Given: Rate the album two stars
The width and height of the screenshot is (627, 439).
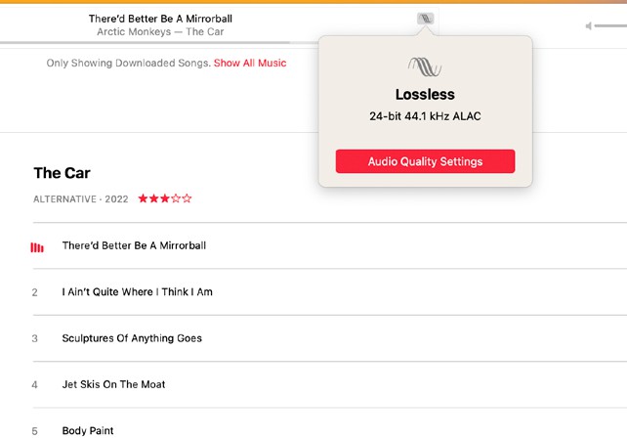Looking at the screenshot, I should coord(154,198).
